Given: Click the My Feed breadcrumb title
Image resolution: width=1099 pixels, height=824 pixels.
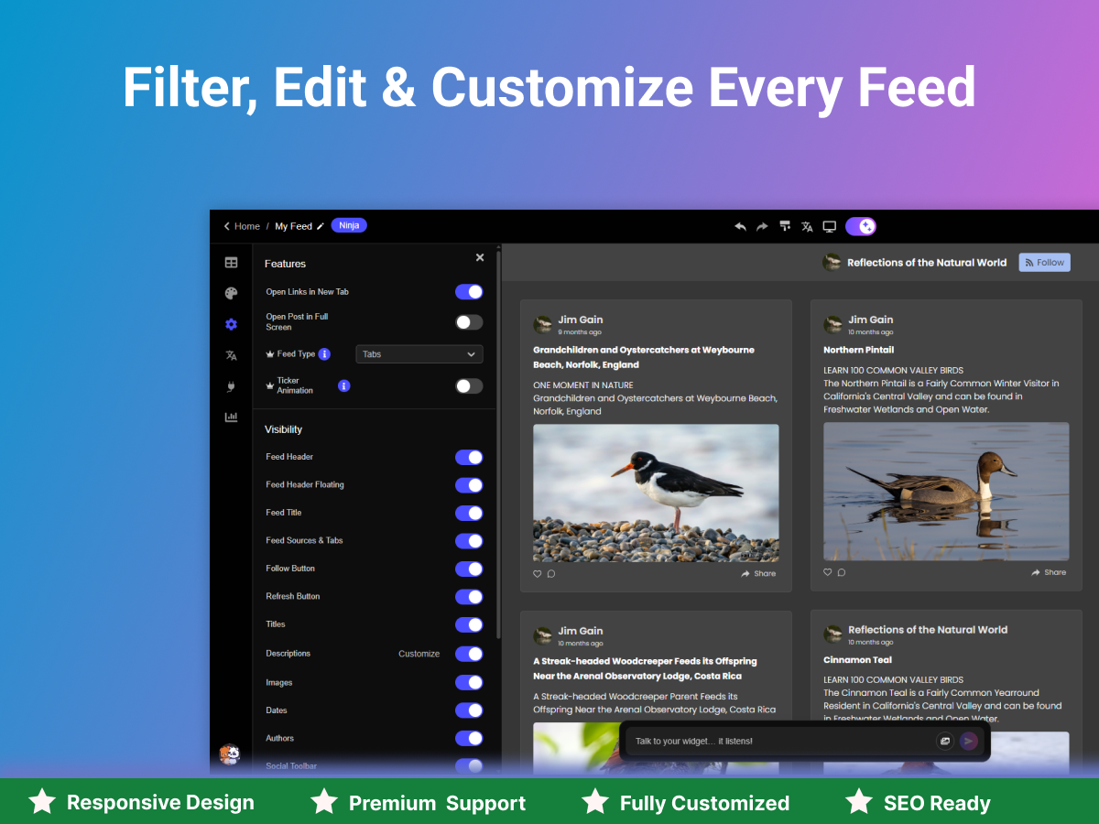Looking at the screenshot, I should (x=293, y=226).
